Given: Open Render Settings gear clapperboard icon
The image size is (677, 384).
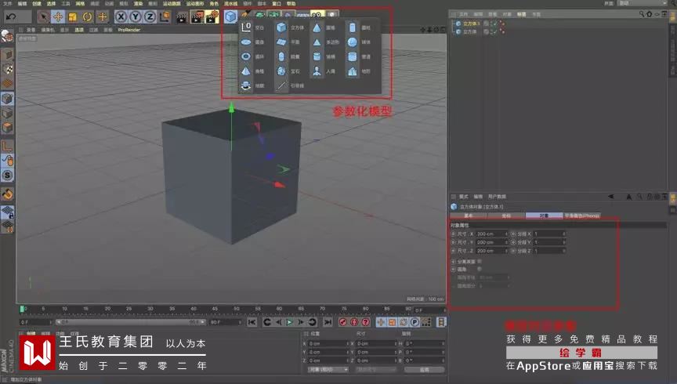Looking at the screenshot, I should point(212,17).
